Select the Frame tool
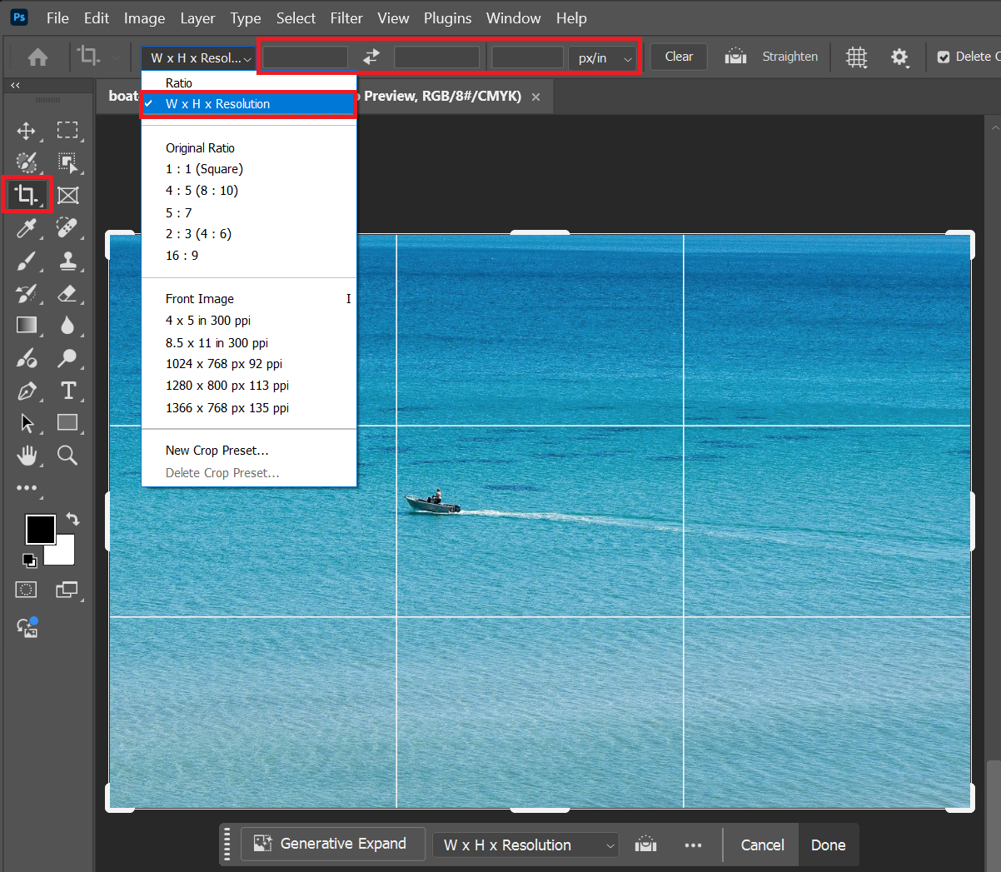 click(67, 195)
